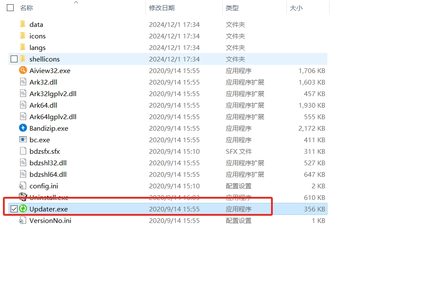
Task: Click the Uninstall.exe icon
Action: click(x=23, y=196)
